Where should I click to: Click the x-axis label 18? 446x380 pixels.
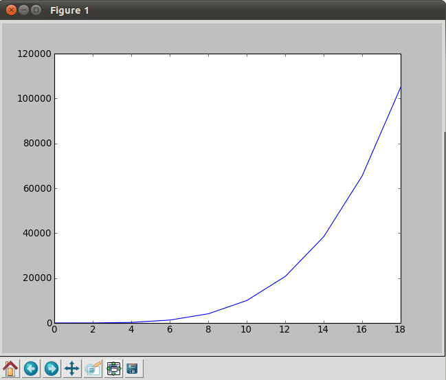pyautogui.click(x=400, y=329)
